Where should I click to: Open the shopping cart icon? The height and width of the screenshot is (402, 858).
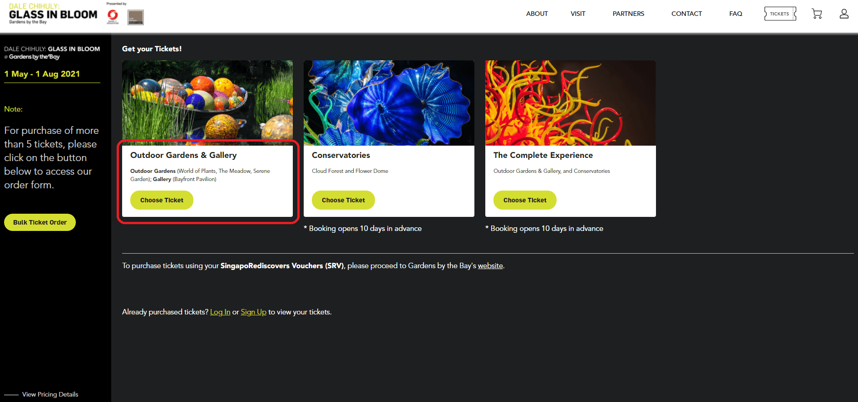[x=817, y=14]
